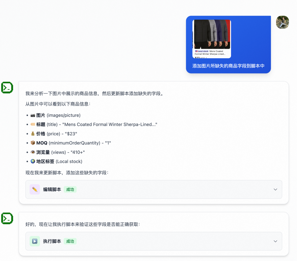Click the 成功 badge on the 执行脚本 card
Image resolution: width=297 pixels, height=261 pixels.
(x=70, y=241)
